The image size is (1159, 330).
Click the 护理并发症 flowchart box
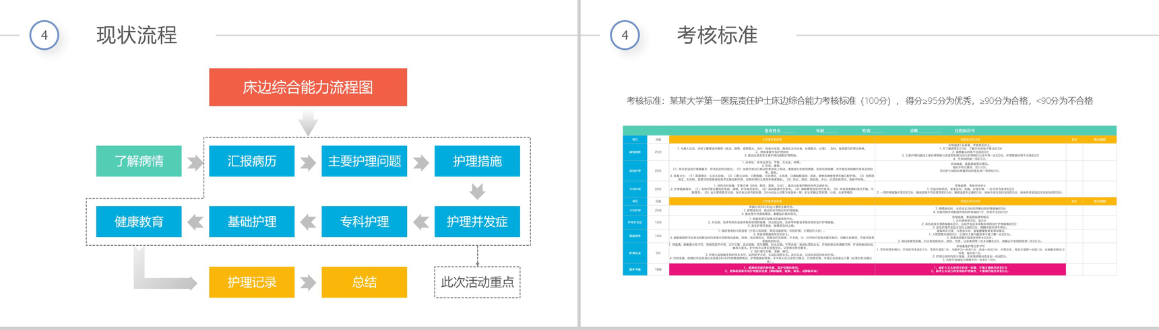[477, 222]
